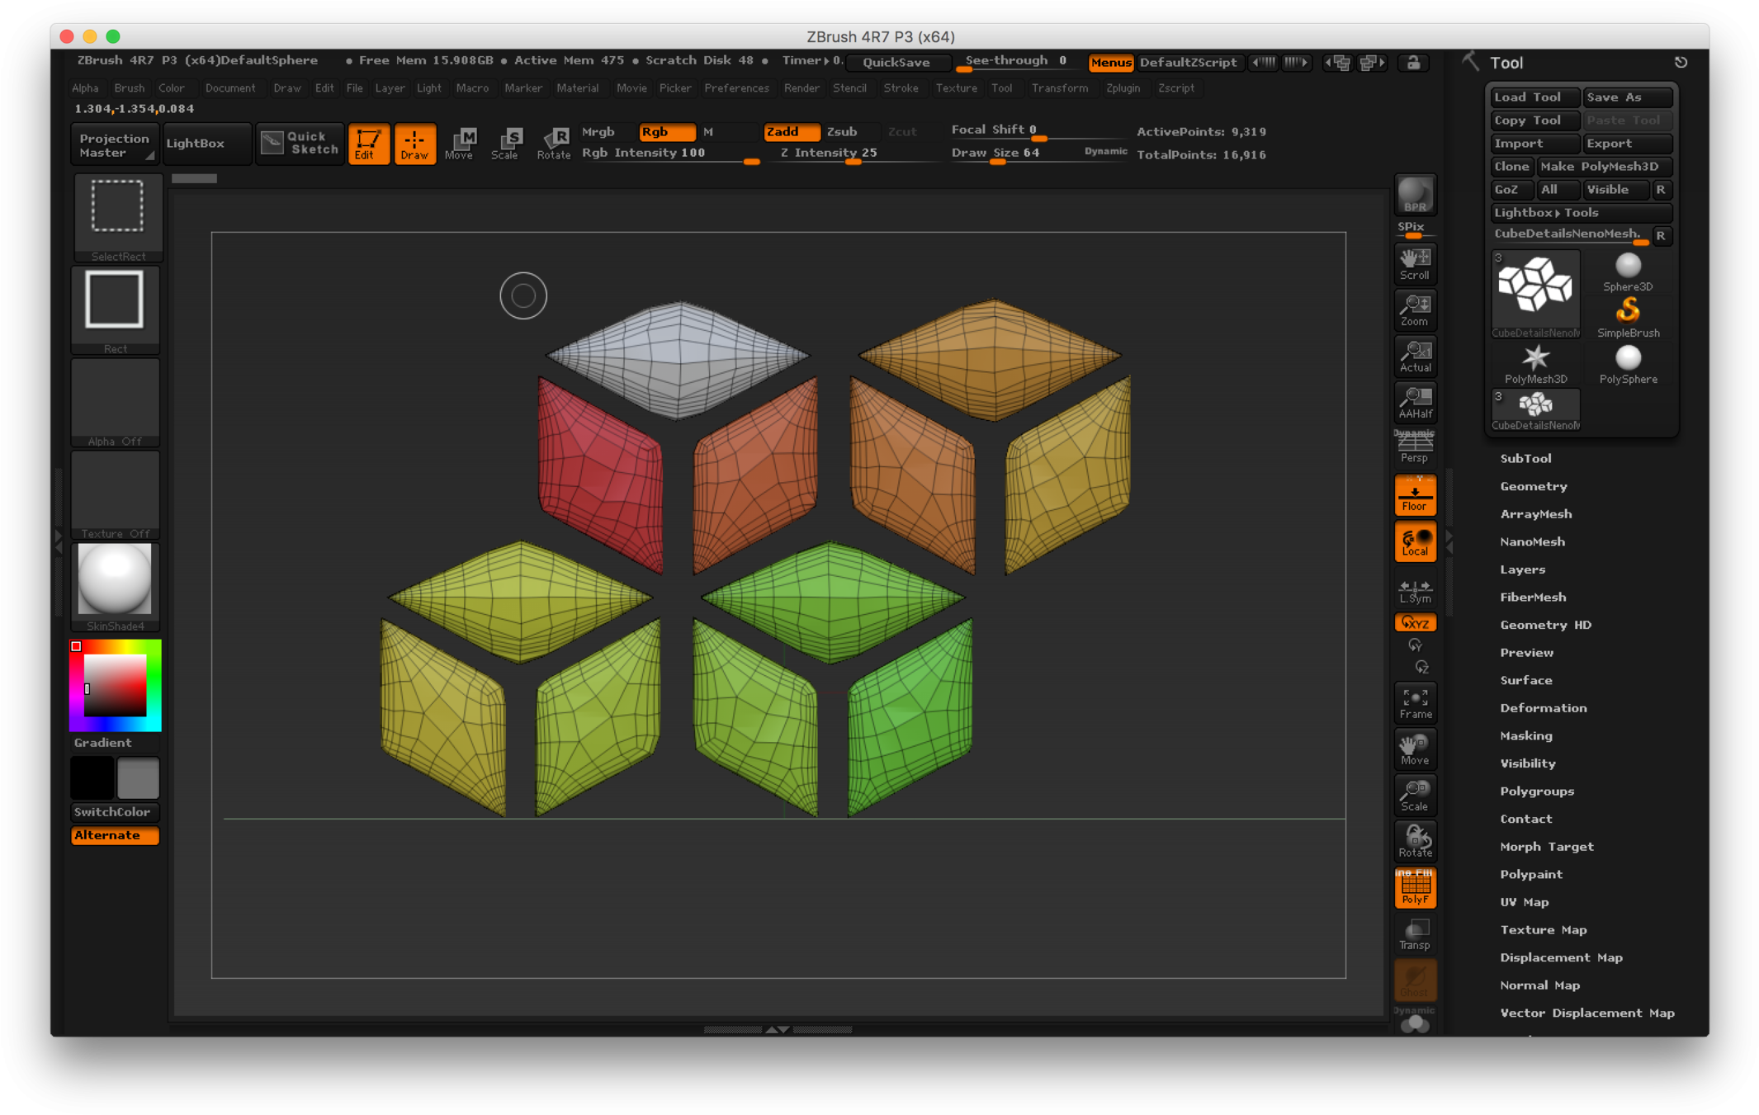
Task: Select the Rotate tool in top toolbar
Action: (553, 143)
